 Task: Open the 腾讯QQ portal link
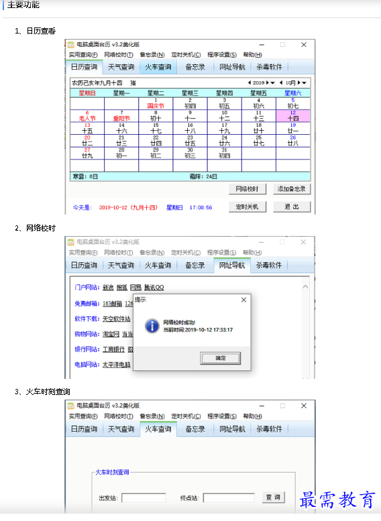[154, 288]
